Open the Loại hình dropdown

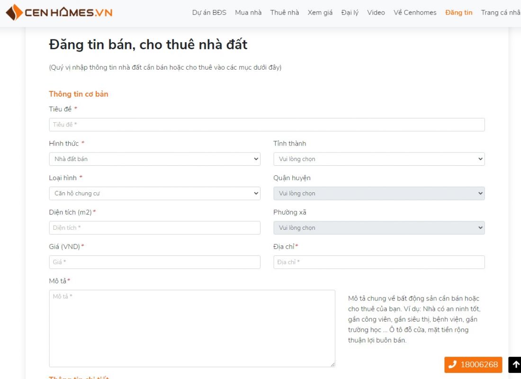pyautogui.click(x=154, y=193)
